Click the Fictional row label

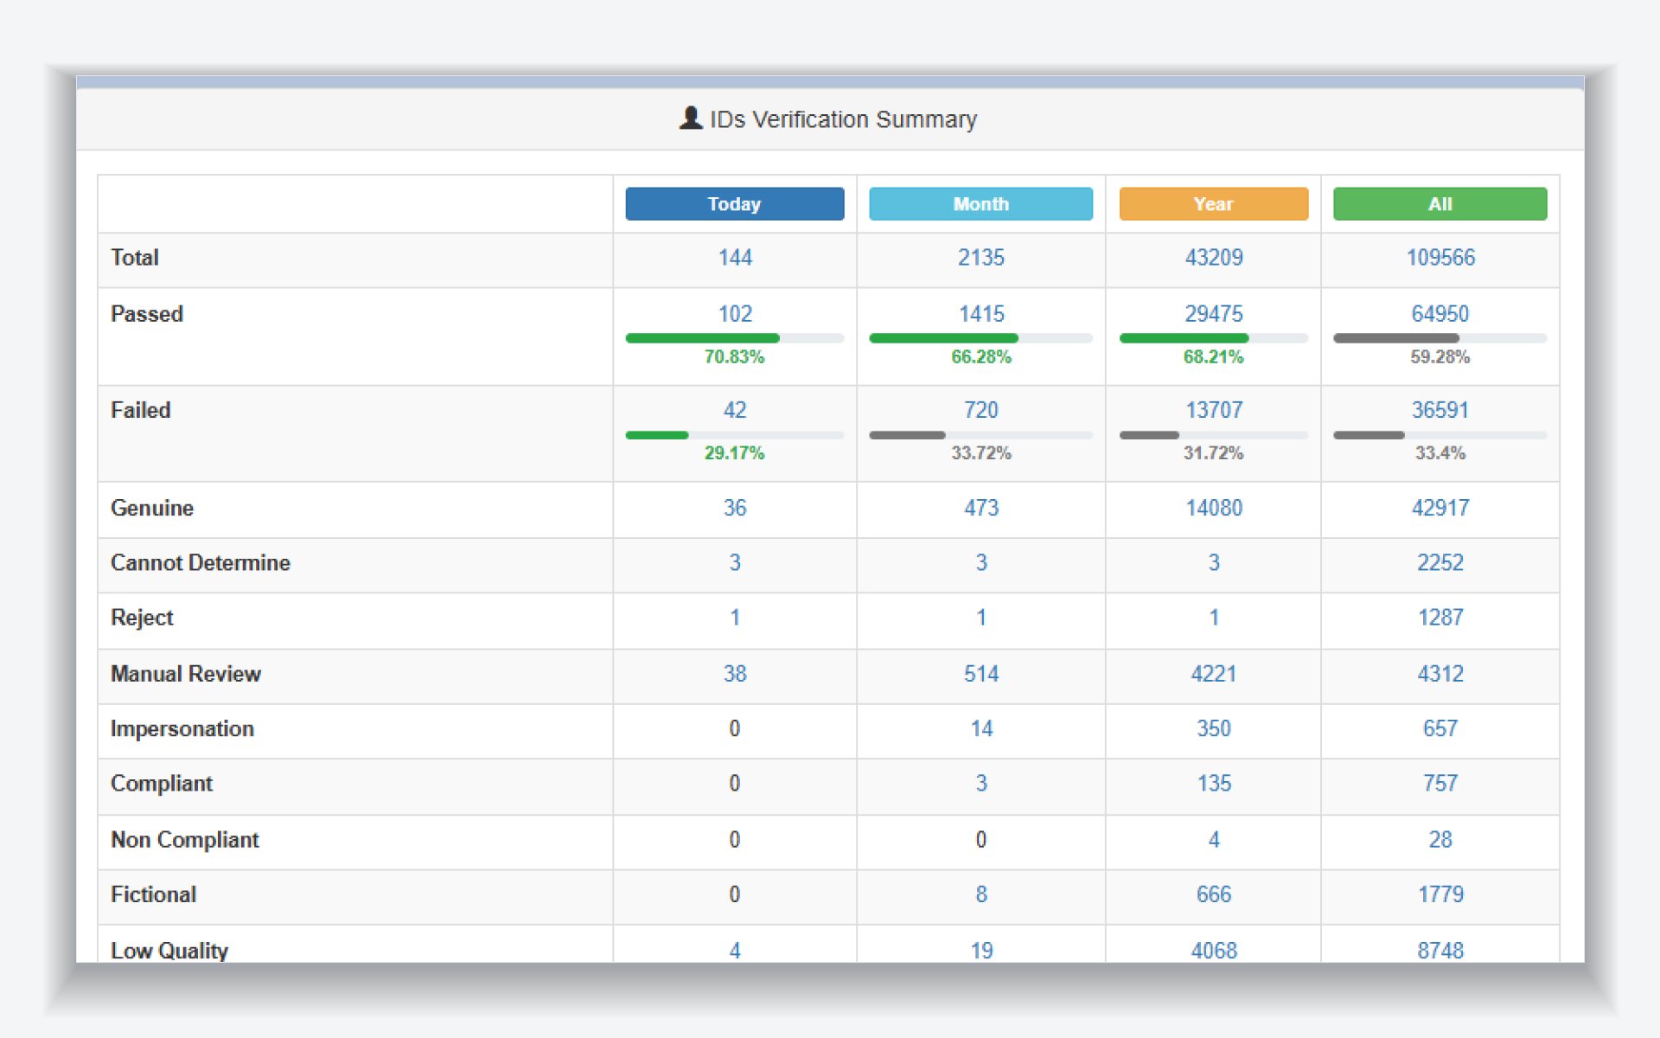coord(154,894)
